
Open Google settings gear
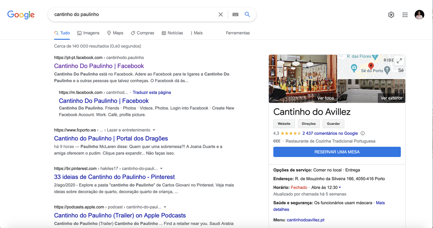point(391,15)
